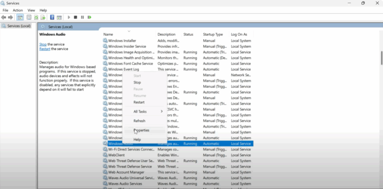This screenshot has height=189, width=383.
Task: Select the Web Threat Defense User Se... row
Action: coord(178,161)
